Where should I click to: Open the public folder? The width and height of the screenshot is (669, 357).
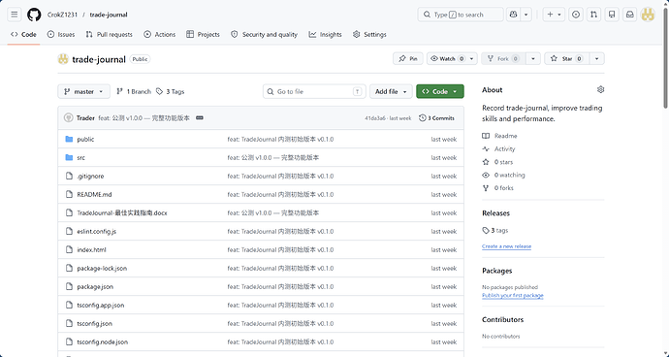pos(85,140)
